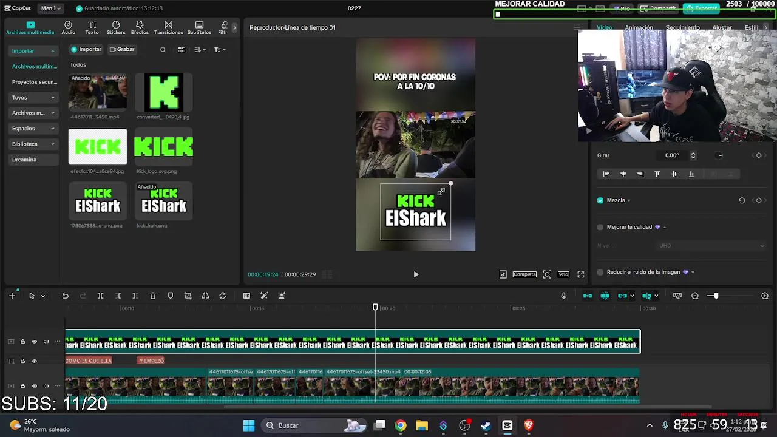The height and width of the screenshot is (437, 777).
Task: Open the magic wand auto-edit tool
Action: pos(264,296)
